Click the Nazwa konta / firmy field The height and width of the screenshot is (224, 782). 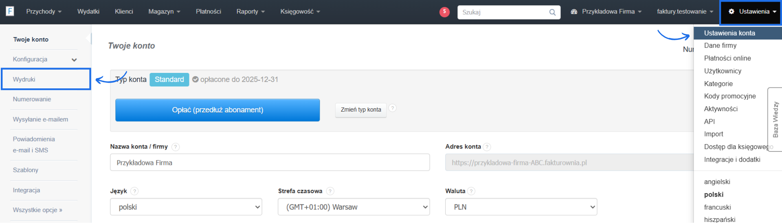[270, 163]
